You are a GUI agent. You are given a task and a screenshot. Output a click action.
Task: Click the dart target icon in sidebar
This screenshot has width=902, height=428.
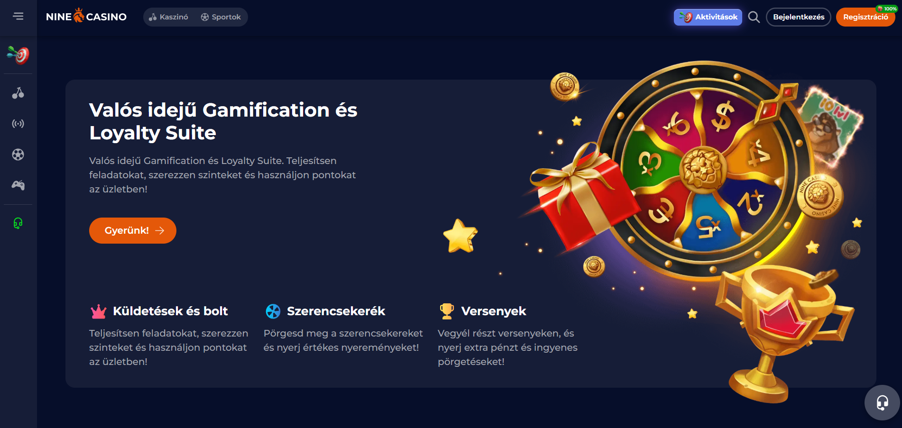pos(18,55)
